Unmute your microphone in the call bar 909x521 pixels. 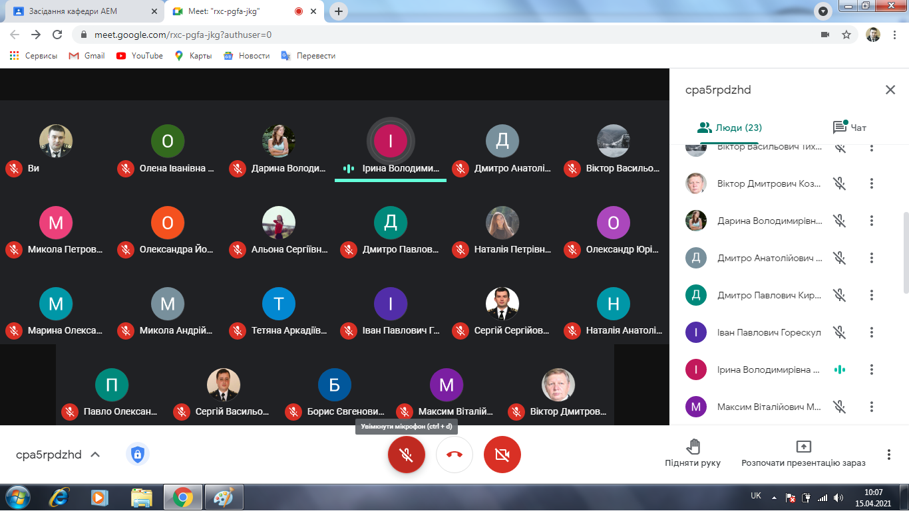407,455
